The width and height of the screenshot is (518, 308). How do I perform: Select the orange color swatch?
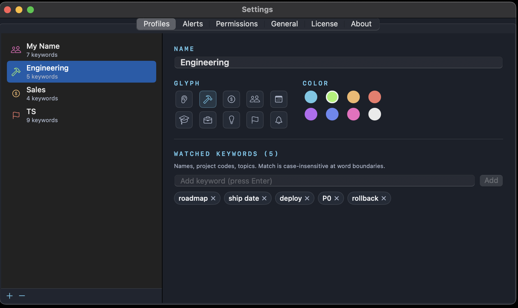coord(353,97)
